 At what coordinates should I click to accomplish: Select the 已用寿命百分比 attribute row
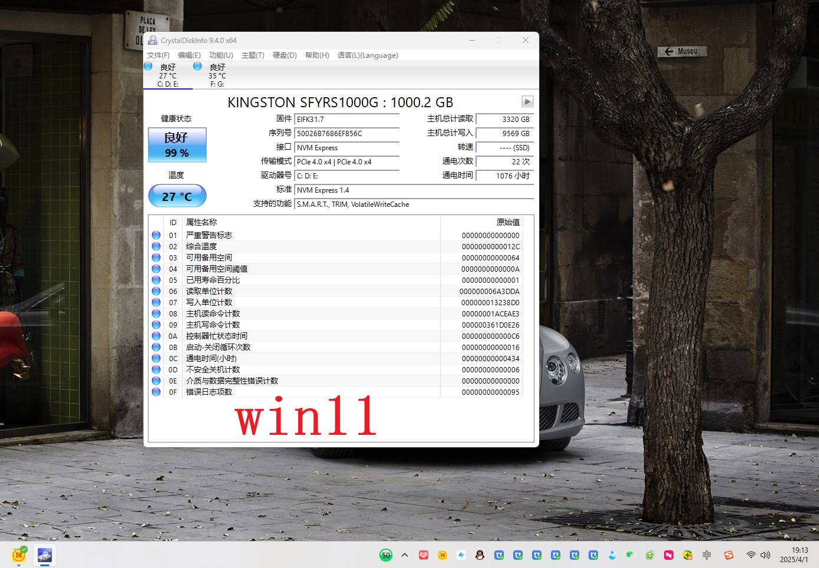point(213,280)
